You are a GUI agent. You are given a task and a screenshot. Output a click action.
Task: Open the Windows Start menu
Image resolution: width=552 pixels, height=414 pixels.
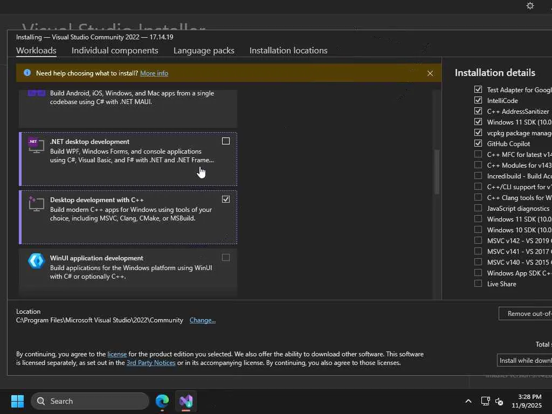coord(17,401)
